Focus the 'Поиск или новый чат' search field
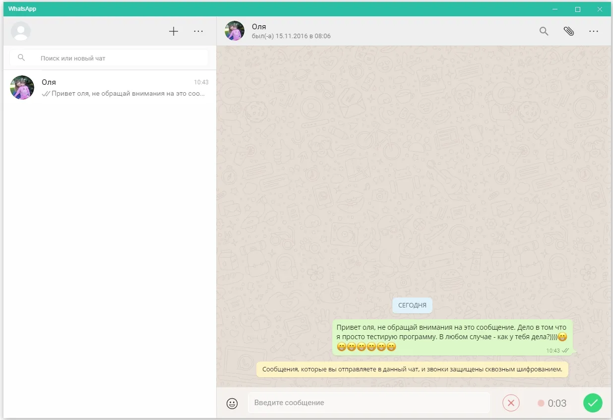 point(109,58)
